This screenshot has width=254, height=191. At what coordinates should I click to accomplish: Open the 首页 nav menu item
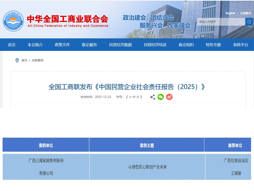pos(12,45)
